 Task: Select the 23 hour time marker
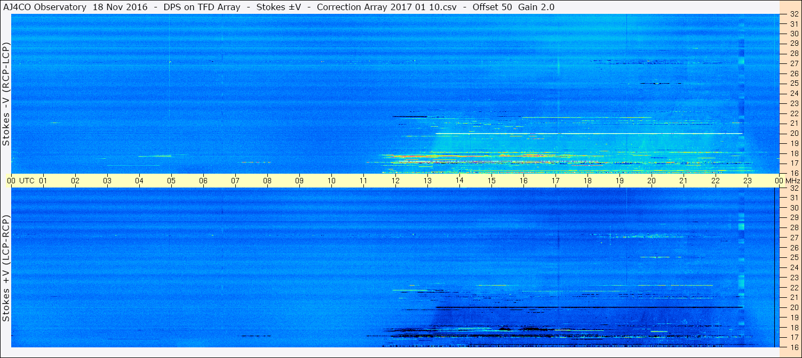pyautogui.click(x=748, y=181)
